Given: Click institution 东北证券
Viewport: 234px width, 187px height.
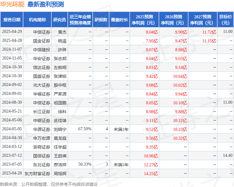Looking at the screenshot, I should click(x=42, y=165).
